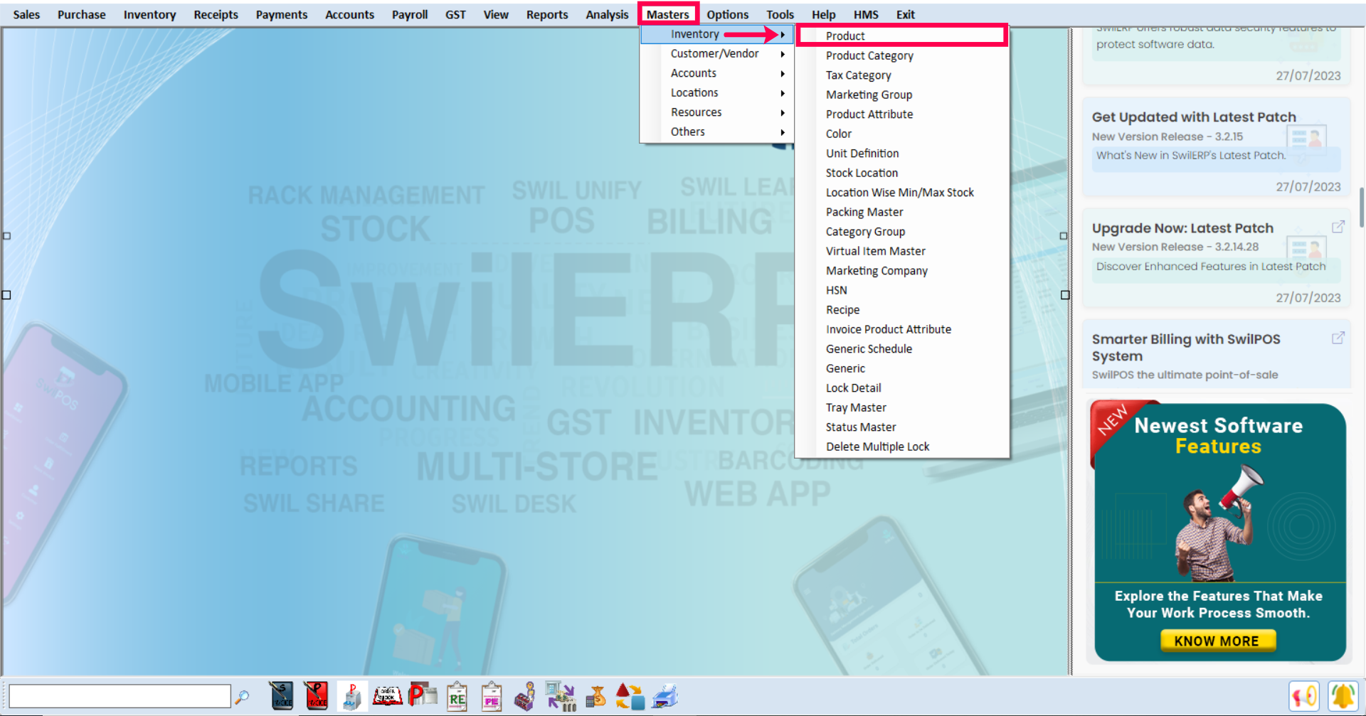Click the Newest Software Features banner
The width and height of the screenshot is (1366, 716).
1219,532
